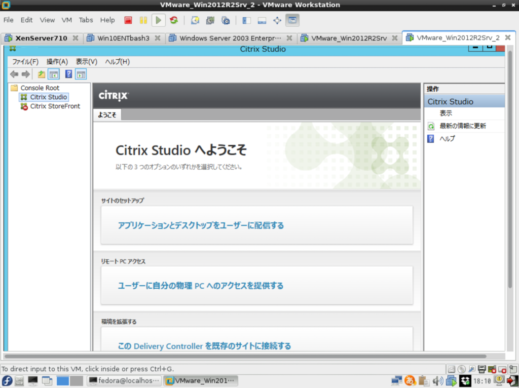Click アプリケーションとデスクトップをユーザーに配信する link
The image size is (519, 388).
point(201,225)
